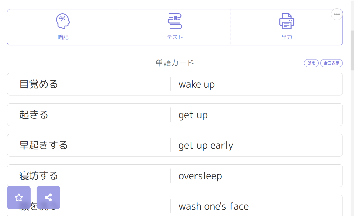Click the star favorite button

19,197
